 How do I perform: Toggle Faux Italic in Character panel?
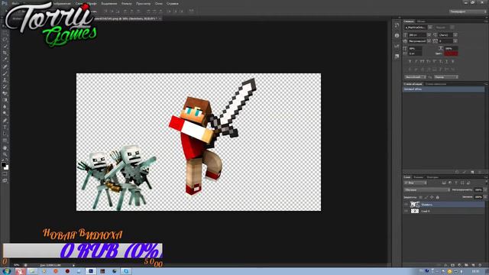click(416, 61)
